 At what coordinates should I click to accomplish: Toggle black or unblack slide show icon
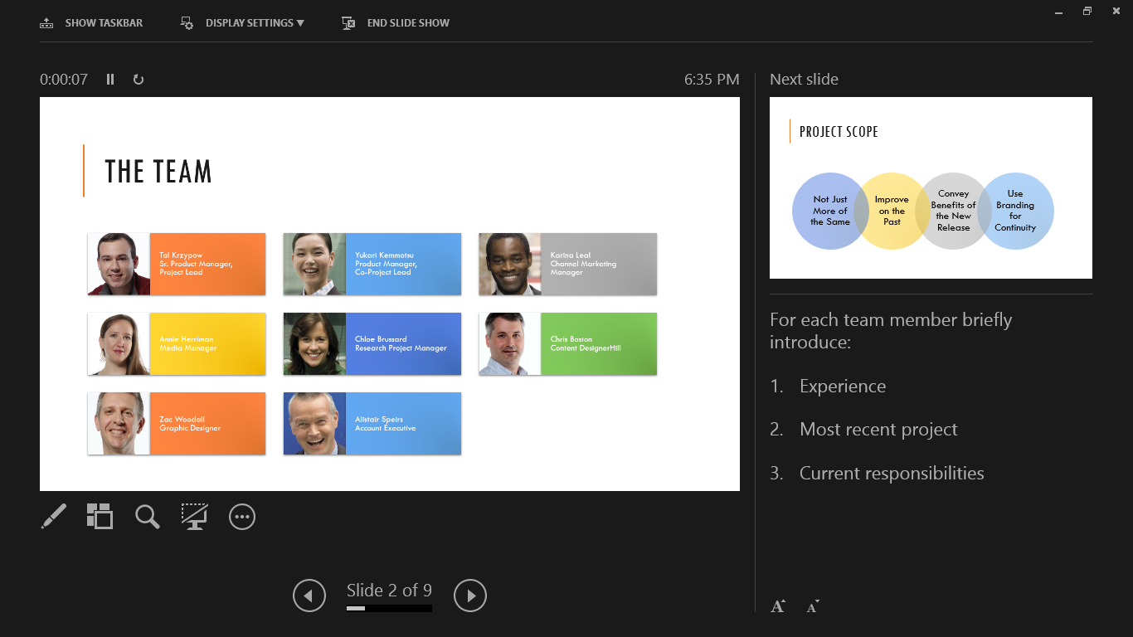(x=194, y=517)
